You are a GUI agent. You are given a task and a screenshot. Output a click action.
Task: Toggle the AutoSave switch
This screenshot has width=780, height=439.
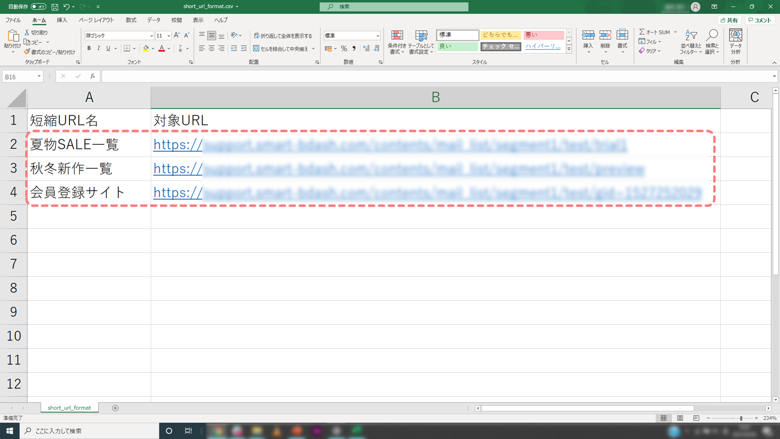click(x=38, y=7)
